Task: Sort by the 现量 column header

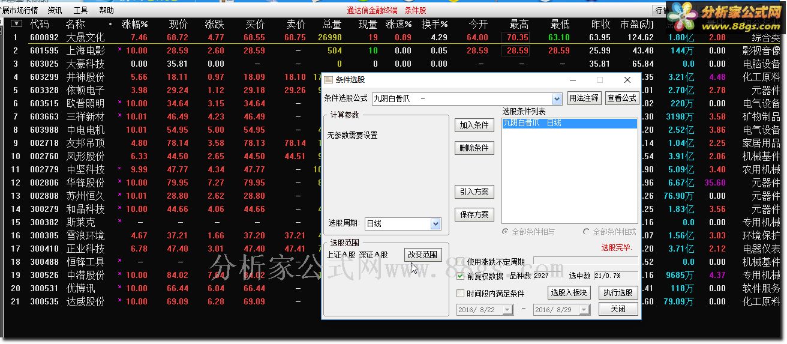Action: click(368, 24)
